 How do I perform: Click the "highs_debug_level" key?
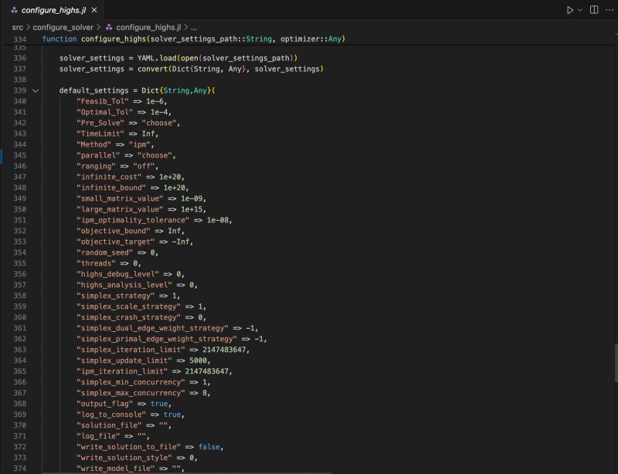(x=117, y=274)
